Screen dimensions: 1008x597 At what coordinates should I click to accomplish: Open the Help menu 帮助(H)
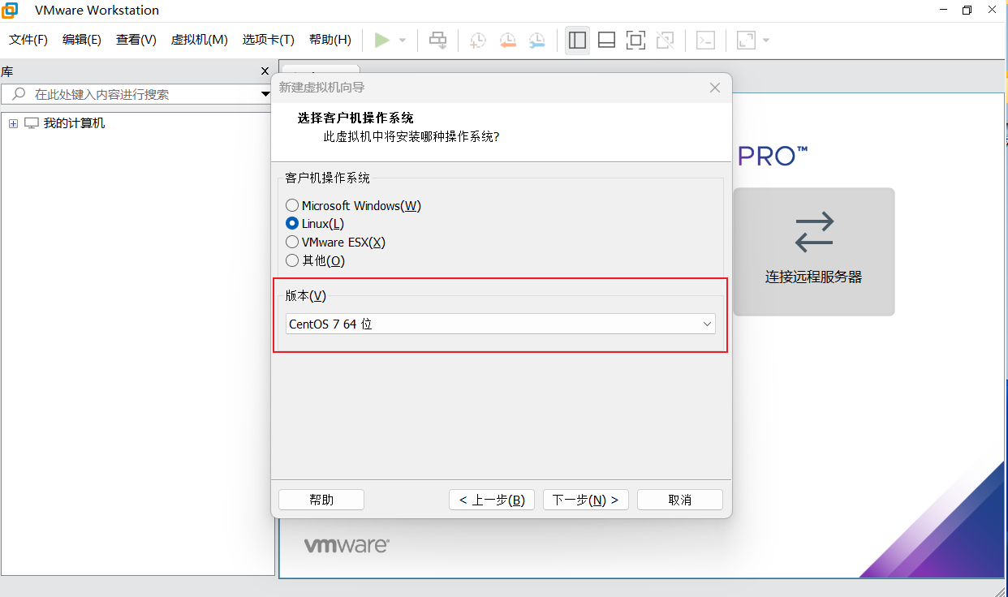pyautogui.click(x=330, y=40)
